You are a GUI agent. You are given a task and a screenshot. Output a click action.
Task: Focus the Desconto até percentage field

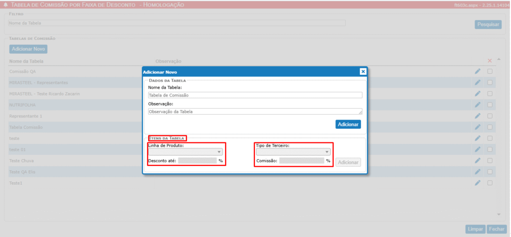tap(197, 161)
